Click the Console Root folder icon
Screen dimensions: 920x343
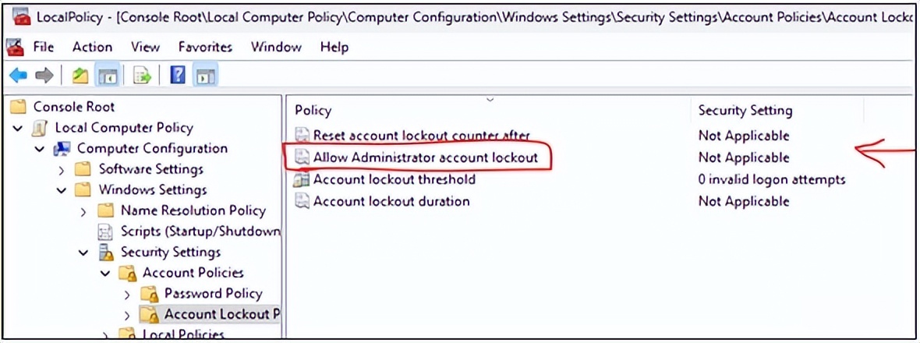coord(19,107)
